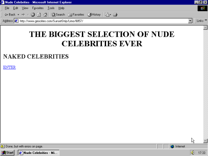This screenshot has height=156, width=208.
Task: Click the error warning icon in status bar
Action: [2, 146]
